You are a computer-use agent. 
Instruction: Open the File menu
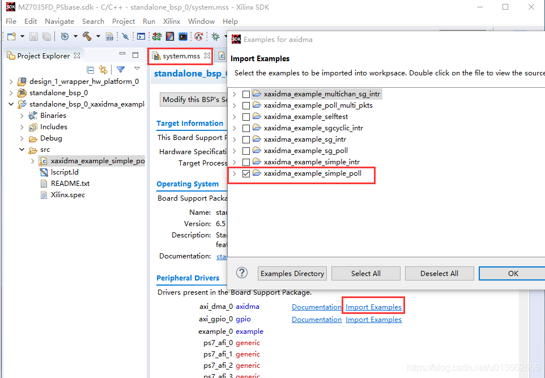pos(11,21)
